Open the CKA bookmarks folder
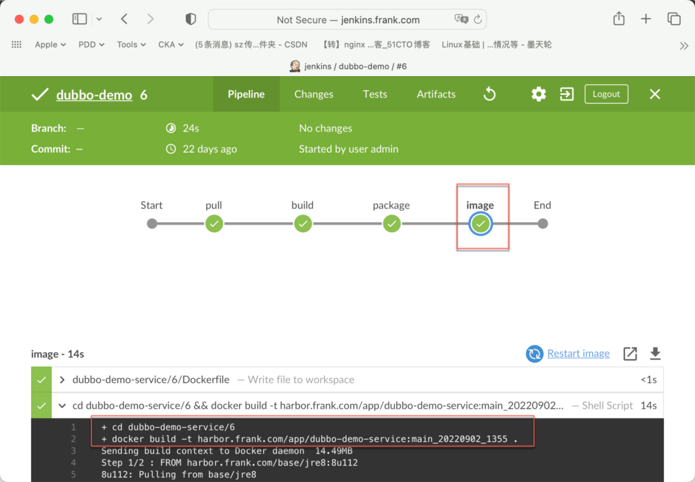 point(170,44)
